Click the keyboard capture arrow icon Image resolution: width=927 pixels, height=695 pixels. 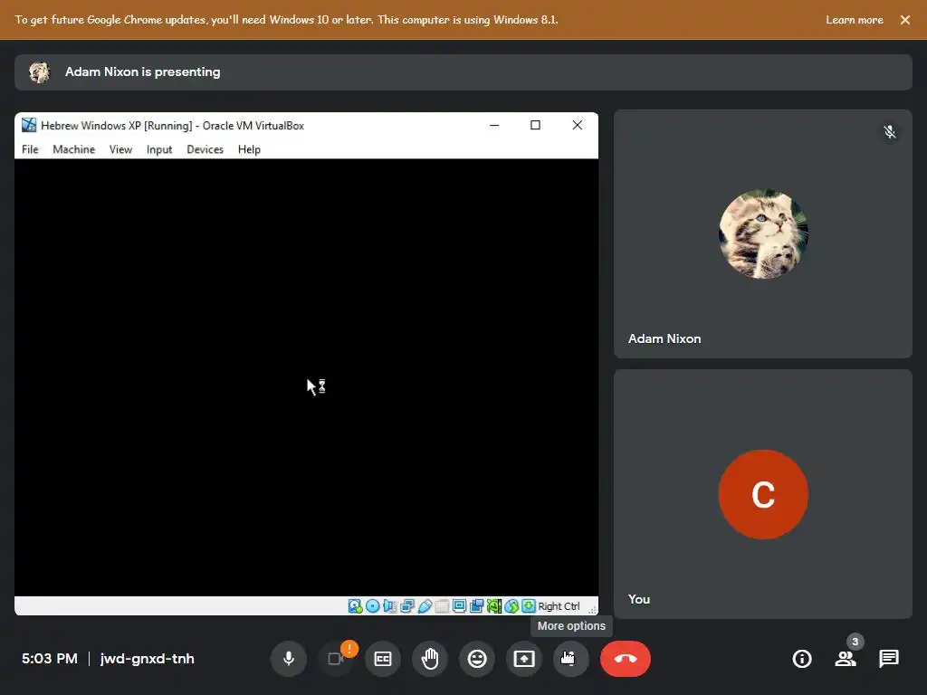529,605
